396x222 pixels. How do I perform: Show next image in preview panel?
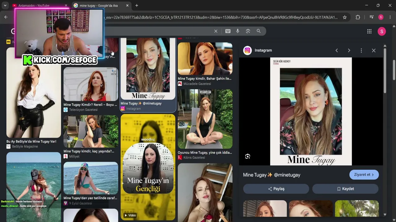pos(349,51)
